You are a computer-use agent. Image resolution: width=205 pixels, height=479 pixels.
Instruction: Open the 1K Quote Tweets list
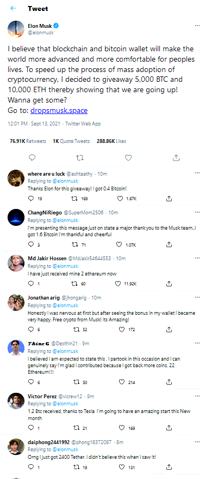[x=71, y=141]
